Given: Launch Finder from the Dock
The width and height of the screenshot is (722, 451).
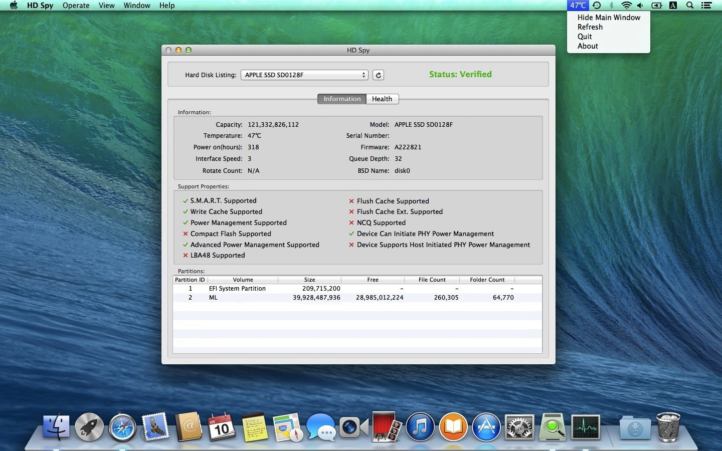Looking at the screenshot, I should pos(56,428).
